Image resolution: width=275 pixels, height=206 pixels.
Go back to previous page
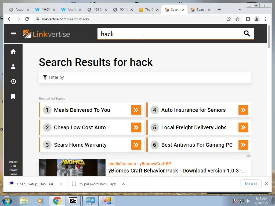[10, 19]
